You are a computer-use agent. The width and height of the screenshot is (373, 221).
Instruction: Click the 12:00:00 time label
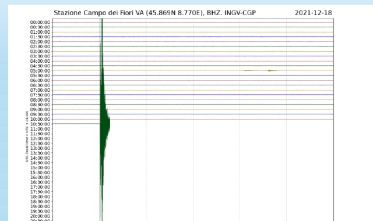[40, 138]
